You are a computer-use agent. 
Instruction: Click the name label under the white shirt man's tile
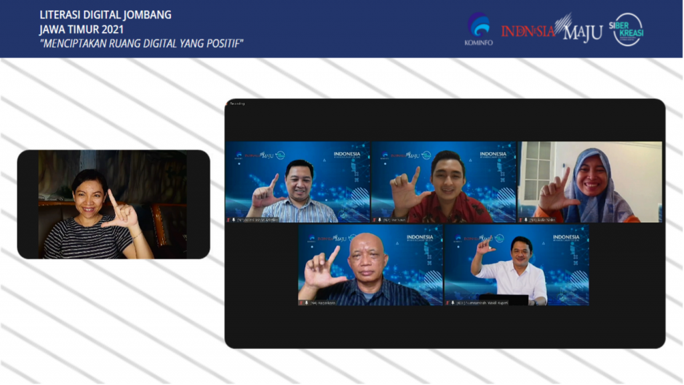click(x=482, y=303)
